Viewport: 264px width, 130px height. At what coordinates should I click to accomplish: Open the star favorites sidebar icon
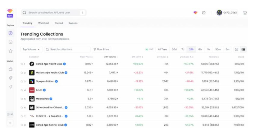pos(11,51)
